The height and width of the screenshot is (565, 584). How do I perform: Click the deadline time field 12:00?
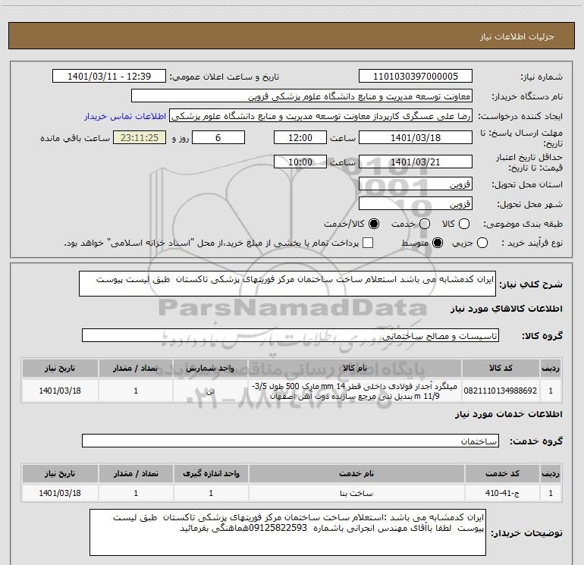pos(300,138)
